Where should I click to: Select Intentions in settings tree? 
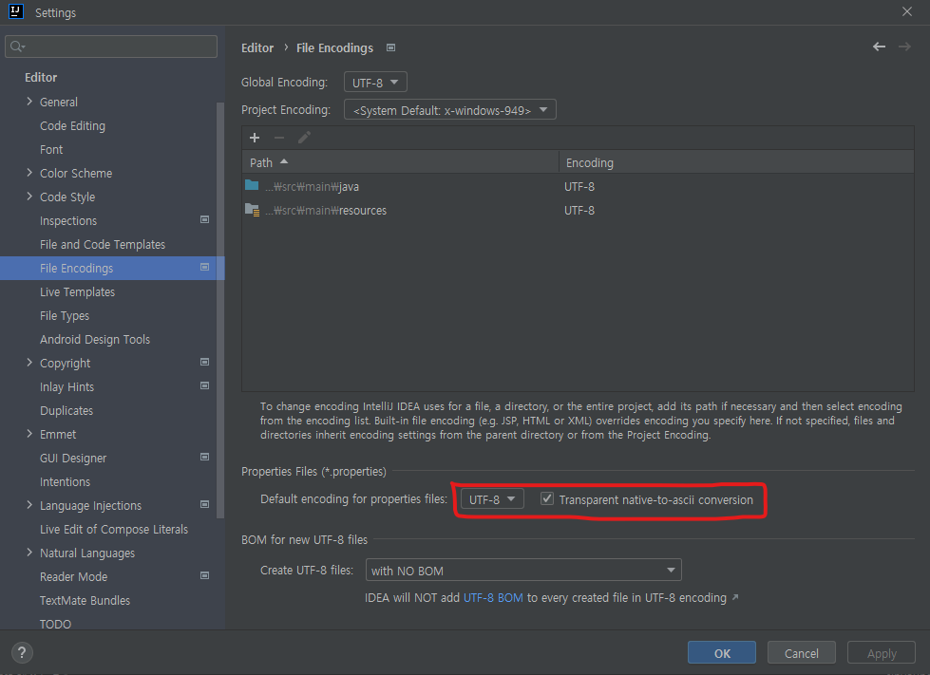click(x=66, y=482)
